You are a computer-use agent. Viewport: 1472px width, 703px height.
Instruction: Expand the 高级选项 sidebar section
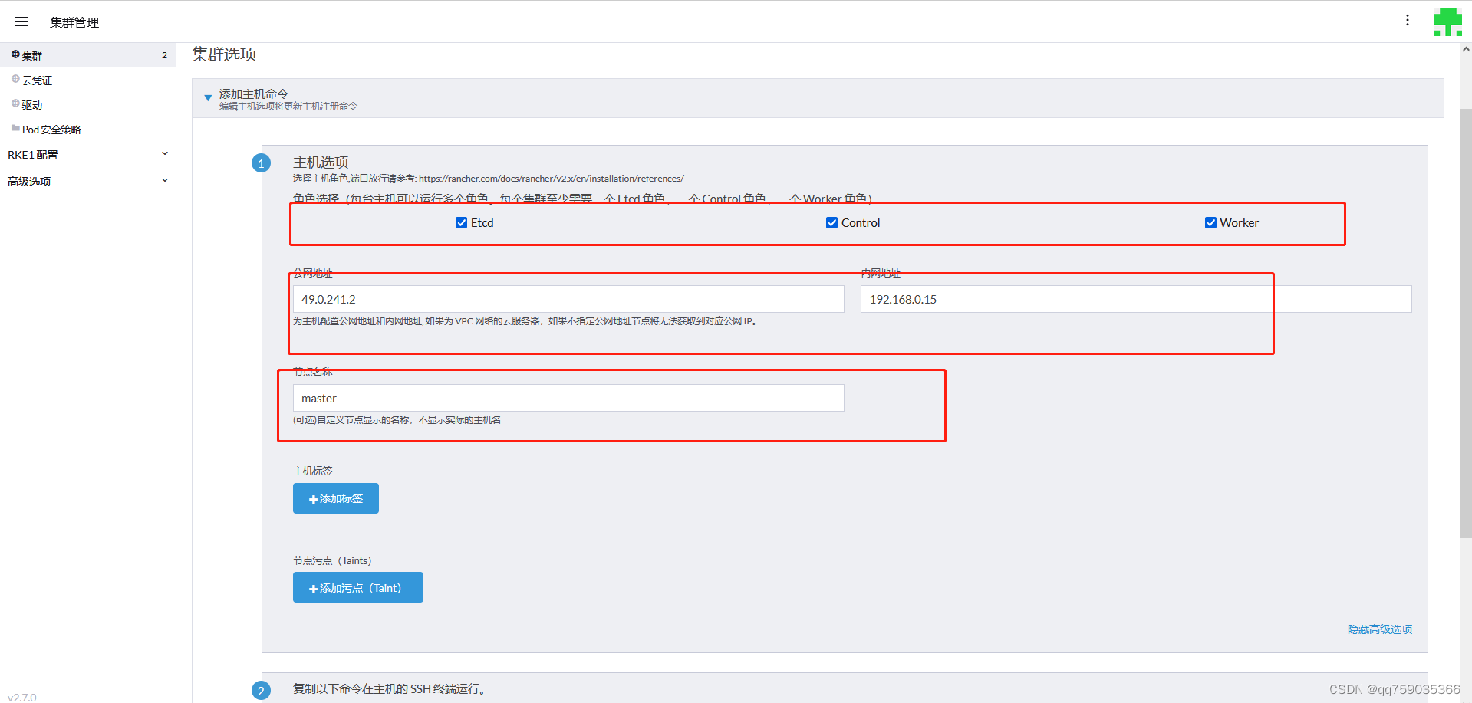point(87,181)
